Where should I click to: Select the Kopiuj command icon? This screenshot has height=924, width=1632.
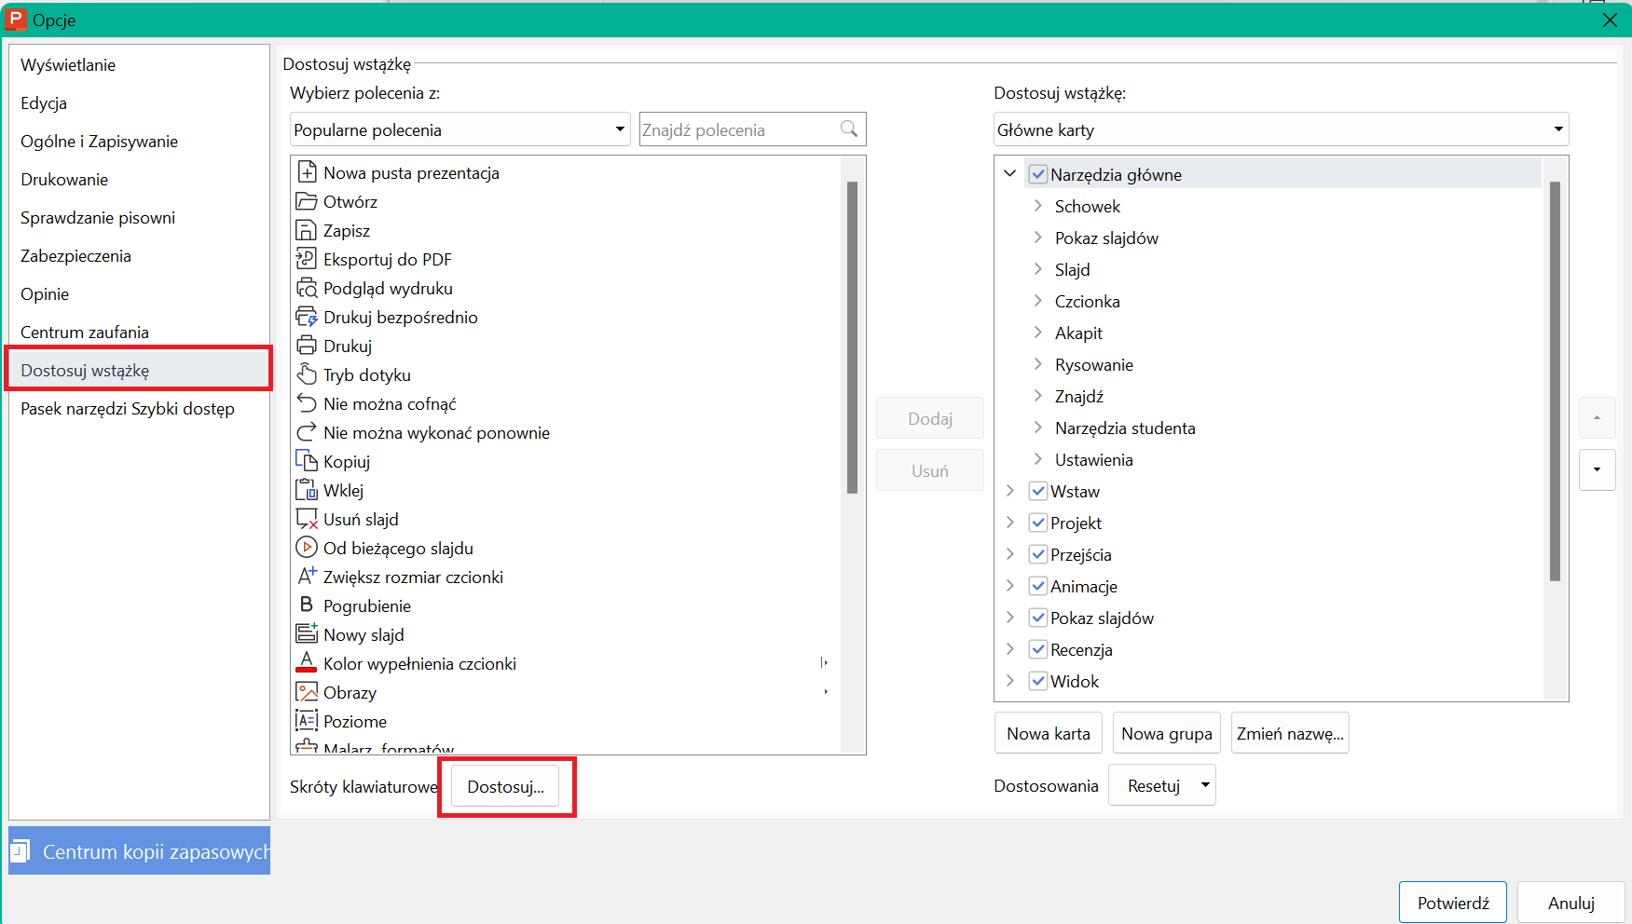point(306,461)
